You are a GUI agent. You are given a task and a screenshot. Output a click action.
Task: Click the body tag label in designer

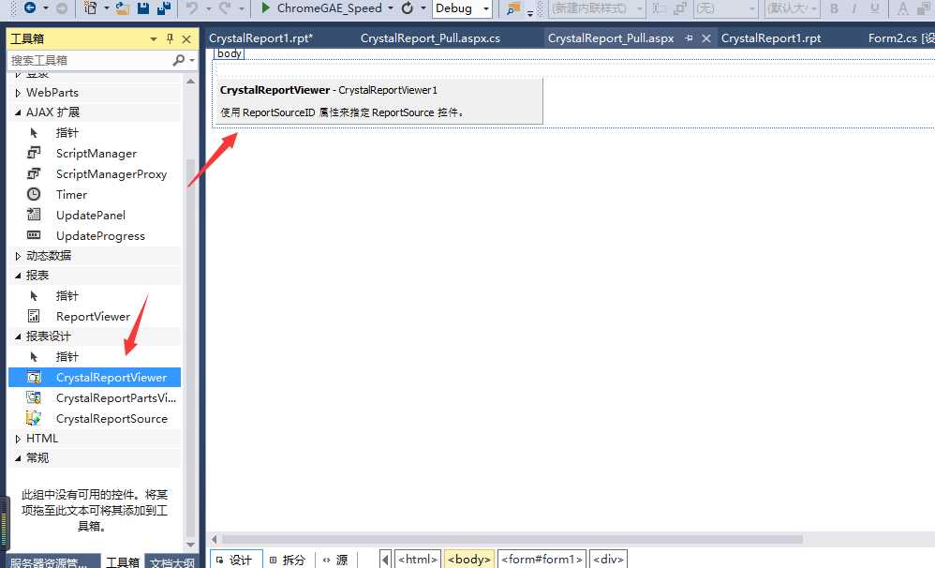point(229,53)
